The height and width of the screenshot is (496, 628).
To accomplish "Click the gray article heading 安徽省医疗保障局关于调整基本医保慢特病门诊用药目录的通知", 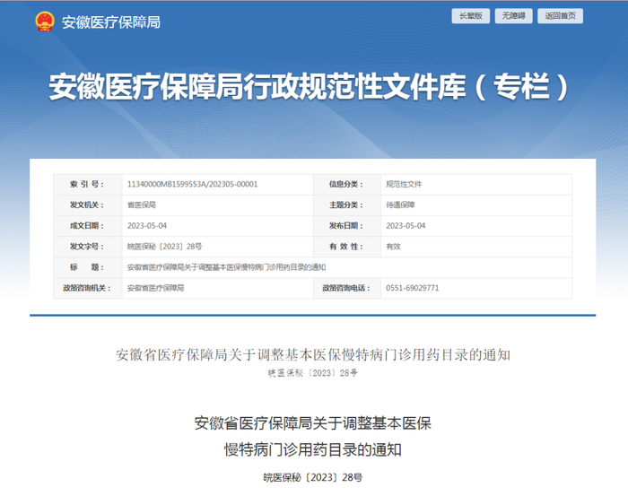I will point(313,354).
